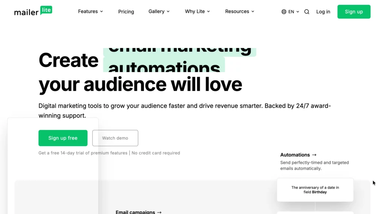Click the Watch demo button
The image size is (385, 214).
115,138
